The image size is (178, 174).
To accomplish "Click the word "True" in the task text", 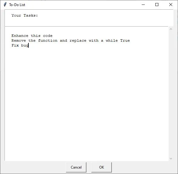I will click(125, 40).
